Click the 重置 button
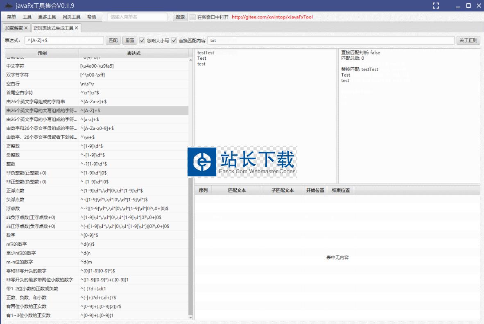Viewport: 484px width, 324px height. 130,41
